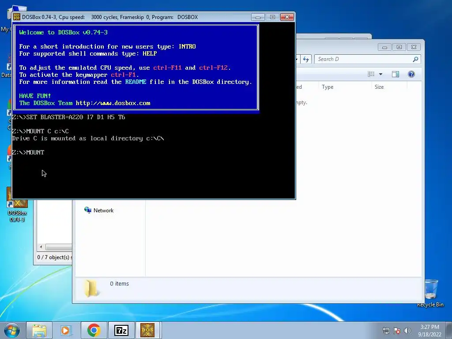The width and height of the screenshot is (452, 339).
Task: Click the folder icon in Explorer details pane
Action: tap(91, 288)
